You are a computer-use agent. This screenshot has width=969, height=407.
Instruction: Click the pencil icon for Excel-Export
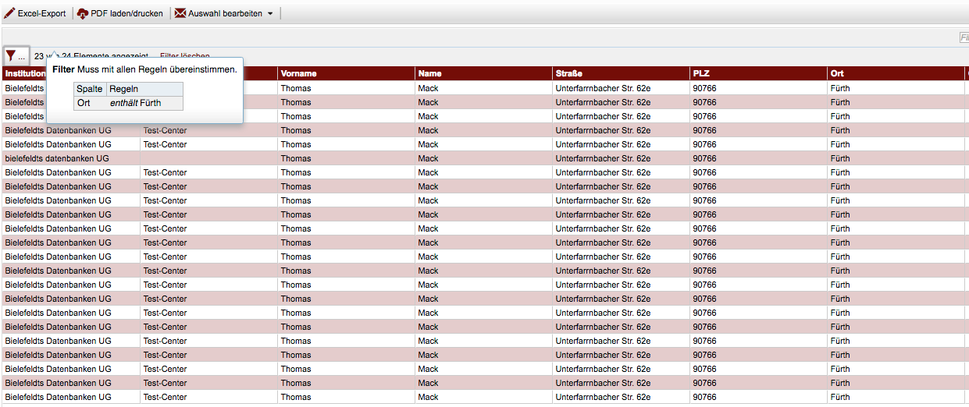click(9, 13)
